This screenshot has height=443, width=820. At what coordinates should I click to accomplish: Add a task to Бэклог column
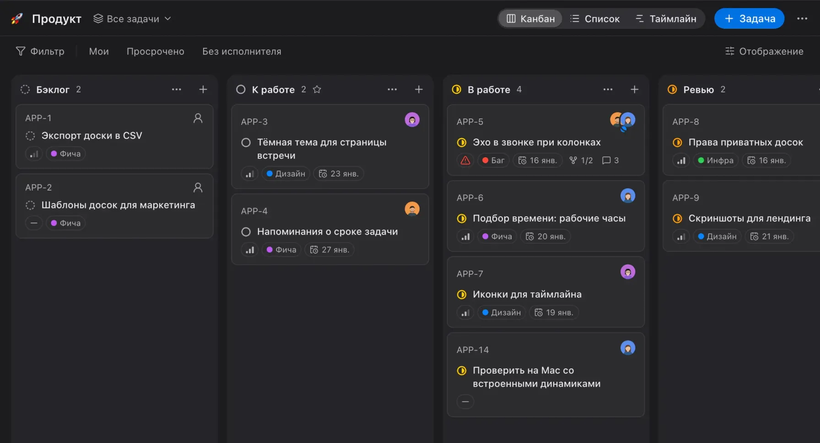tap(203, 90)
